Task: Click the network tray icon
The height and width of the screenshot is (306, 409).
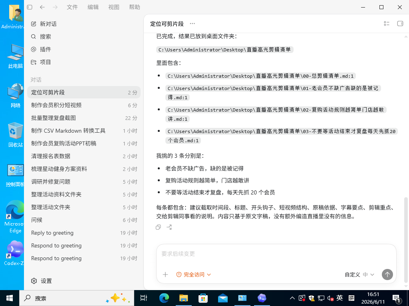Action: click(x=321, y=298)
